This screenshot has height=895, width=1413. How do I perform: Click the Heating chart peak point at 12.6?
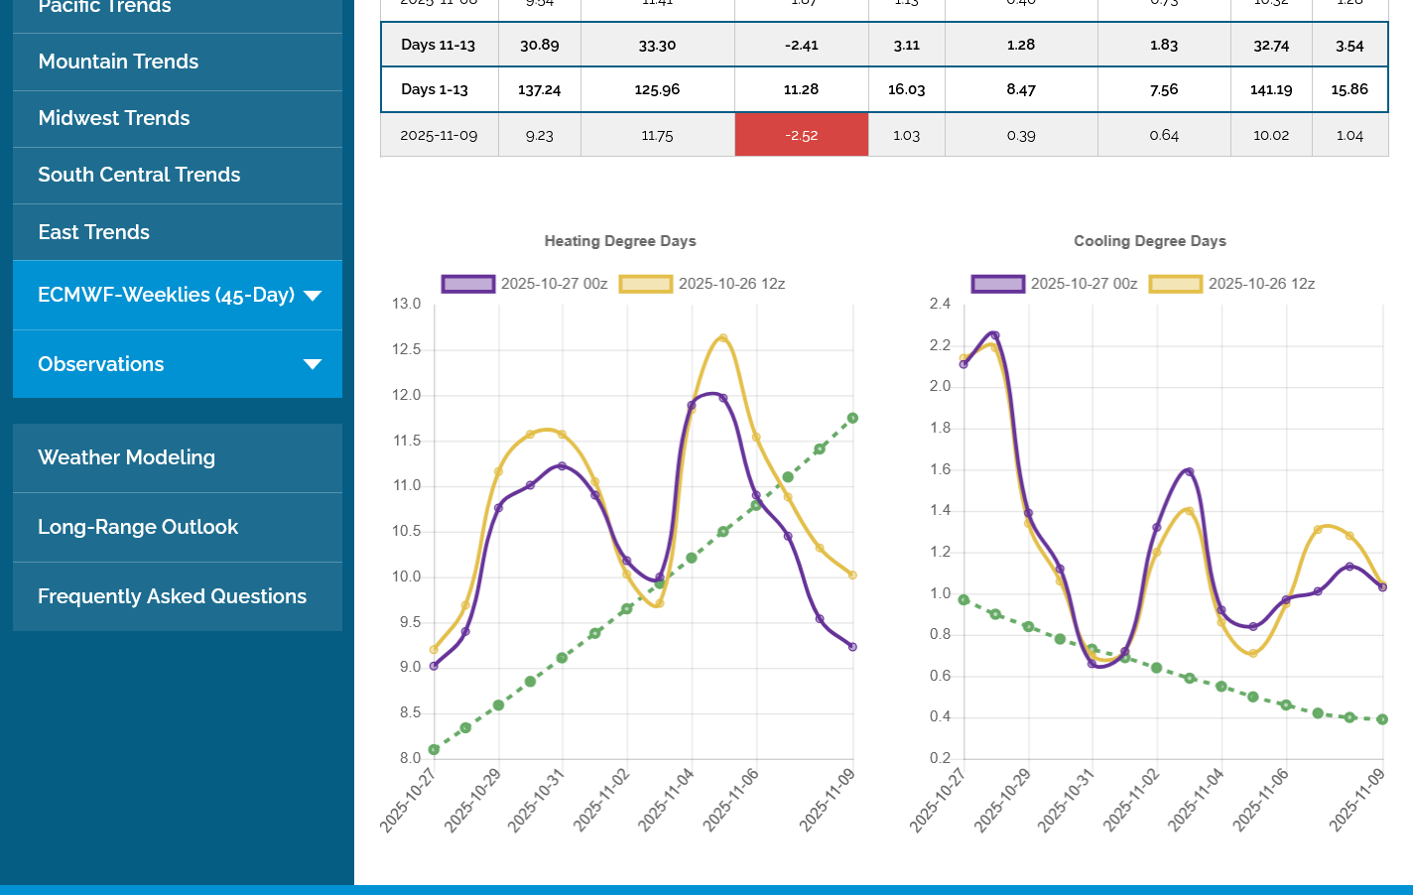pyautogui.click(x=722, y=338)
